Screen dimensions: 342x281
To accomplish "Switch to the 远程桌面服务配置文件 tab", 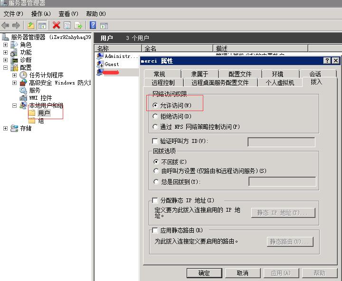I will pos(220,83).
